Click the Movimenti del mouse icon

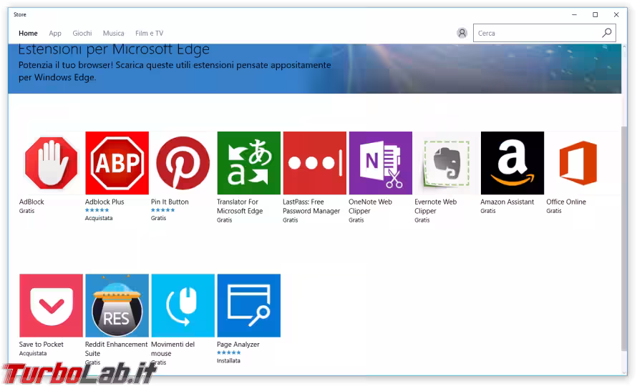tap(183, 305)
